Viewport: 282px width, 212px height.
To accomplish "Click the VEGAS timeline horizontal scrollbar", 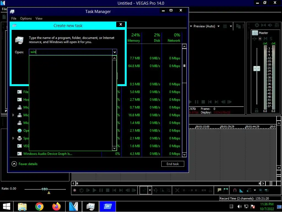I will 168,183.
